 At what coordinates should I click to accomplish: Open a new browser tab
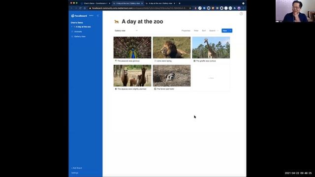click(x=179, y=3)
